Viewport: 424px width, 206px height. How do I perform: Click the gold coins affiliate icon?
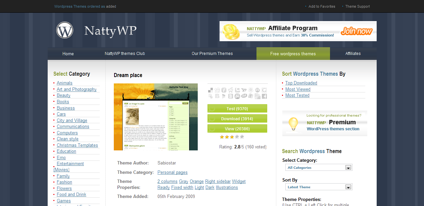232,31
